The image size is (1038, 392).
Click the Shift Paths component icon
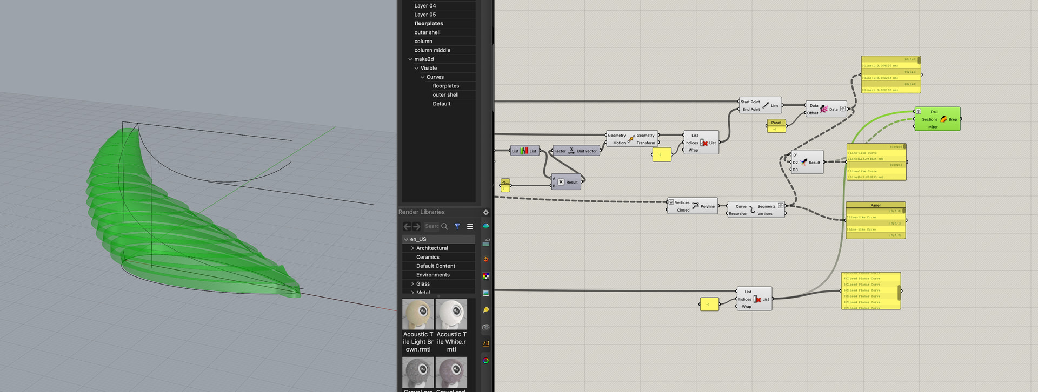click(824, 109)
